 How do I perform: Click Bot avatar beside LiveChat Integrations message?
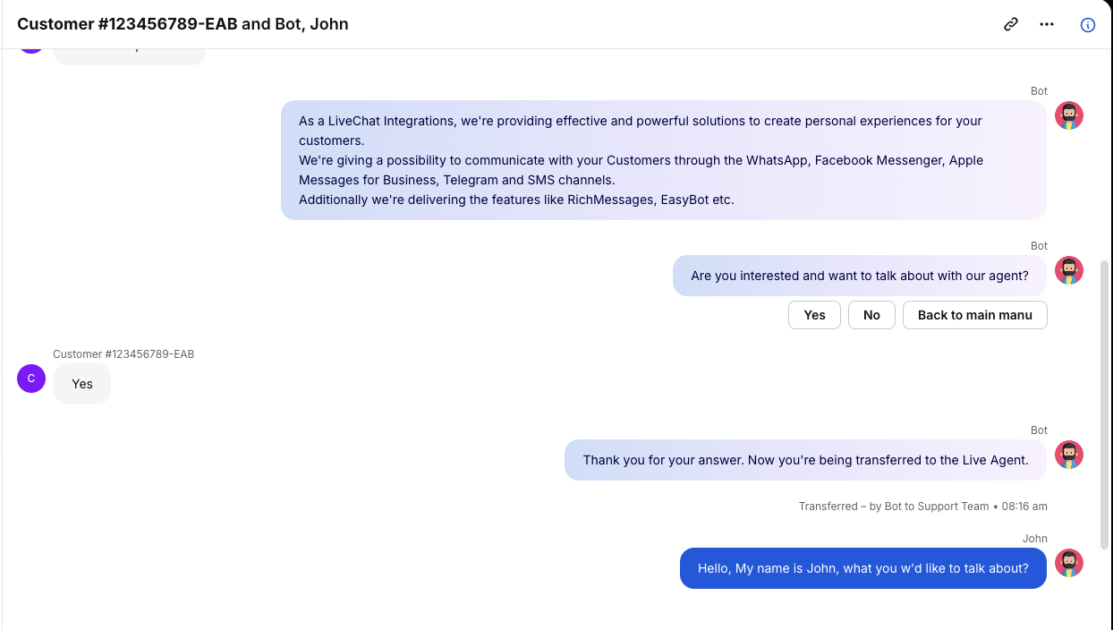[1069, 115]
